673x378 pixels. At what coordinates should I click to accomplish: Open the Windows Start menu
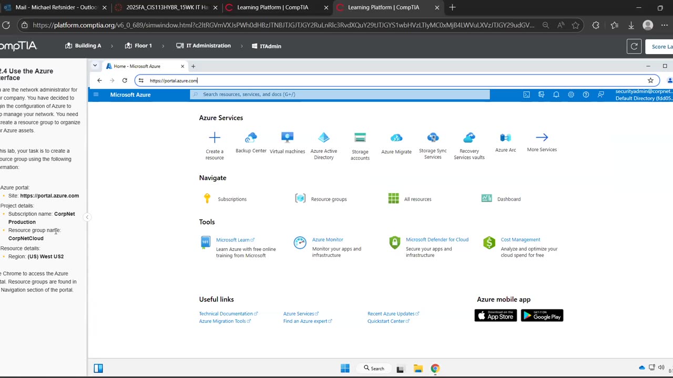[345, 369]
